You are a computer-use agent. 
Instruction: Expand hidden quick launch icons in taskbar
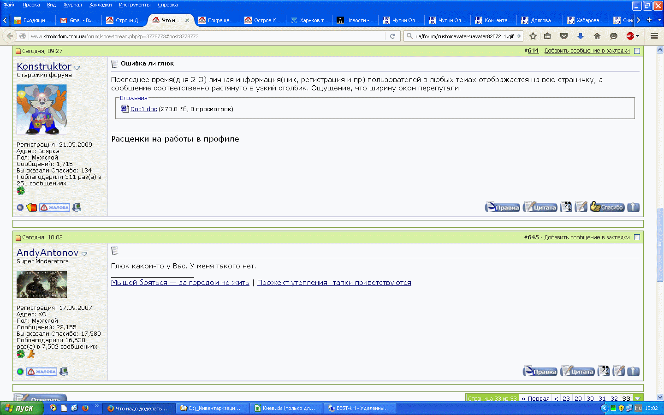(97, 406)
